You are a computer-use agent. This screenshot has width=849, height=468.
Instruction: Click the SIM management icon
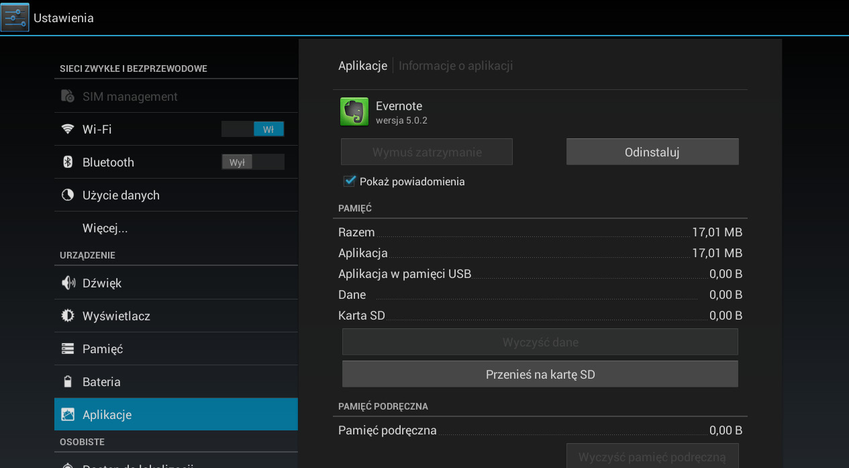[68, 97]
